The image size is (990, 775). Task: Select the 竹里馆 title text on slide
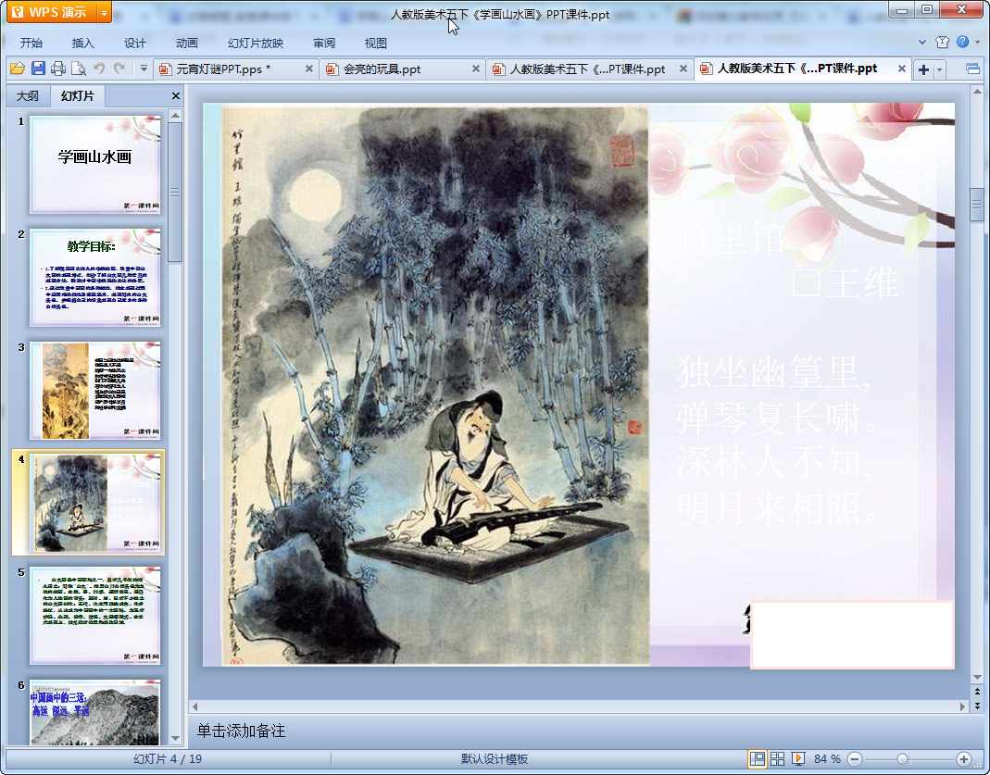pyautogui.click(x=731, y=237)
